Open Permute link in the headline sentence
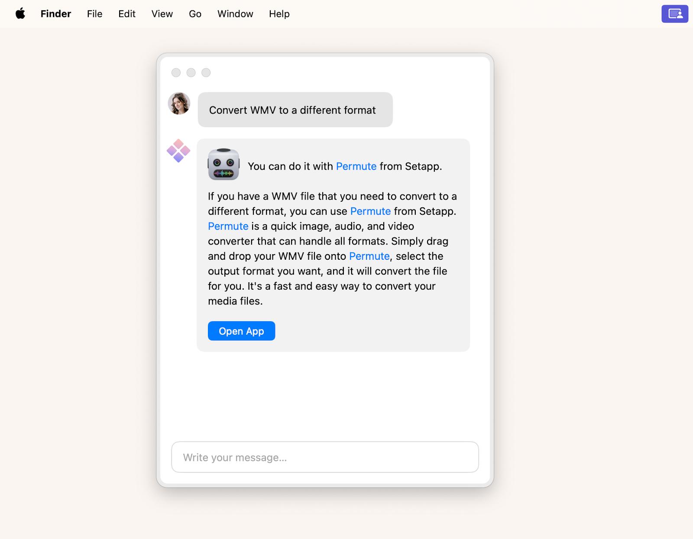The image size is (693, 539). [x=356, y=166]
